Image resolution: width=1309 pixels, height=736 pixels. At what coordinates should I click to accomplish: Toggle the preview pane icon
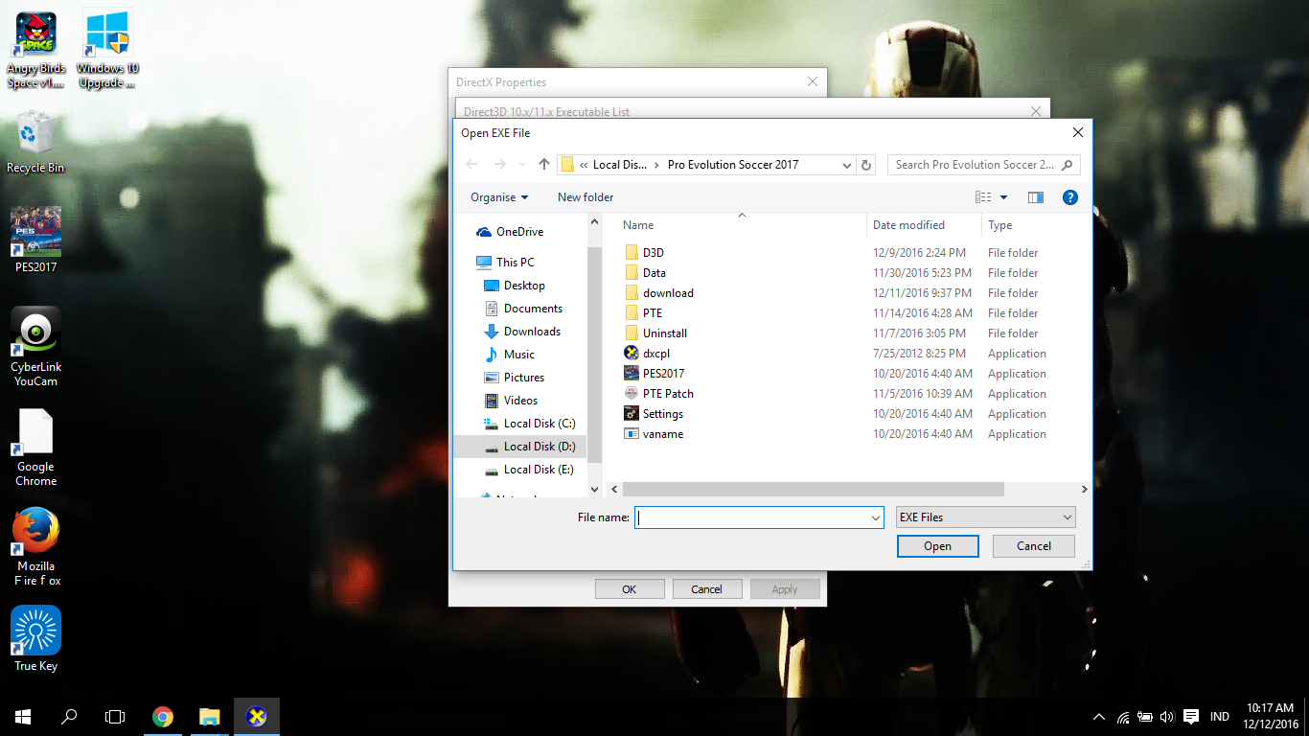(x=1036, y=197)
